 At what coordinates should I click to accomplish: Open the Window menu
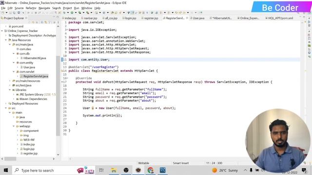click(x=87, y=8)
